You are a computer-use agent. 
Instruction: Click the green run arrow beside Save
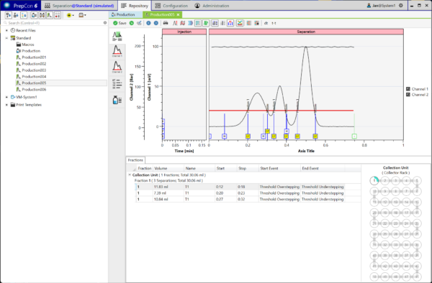click(x=132, y=23)
